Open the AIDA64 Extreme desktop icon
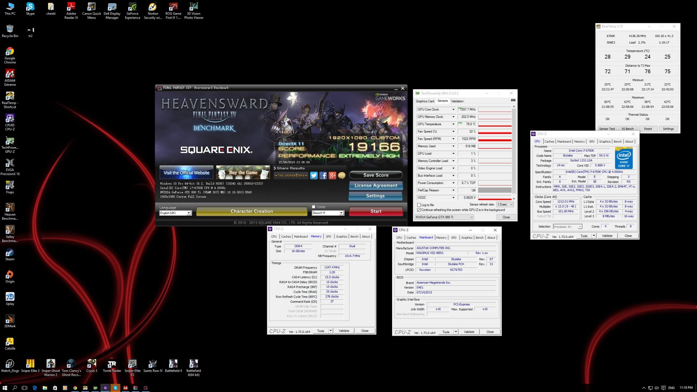The height and width of the screenshot is (392, 697). pos(10,78)
